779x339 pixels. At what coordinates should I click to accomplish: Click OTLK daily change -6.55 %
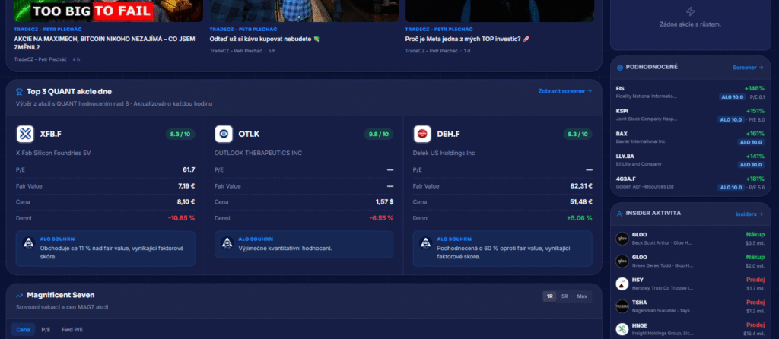pyautogui.click(x=382, y=218)
